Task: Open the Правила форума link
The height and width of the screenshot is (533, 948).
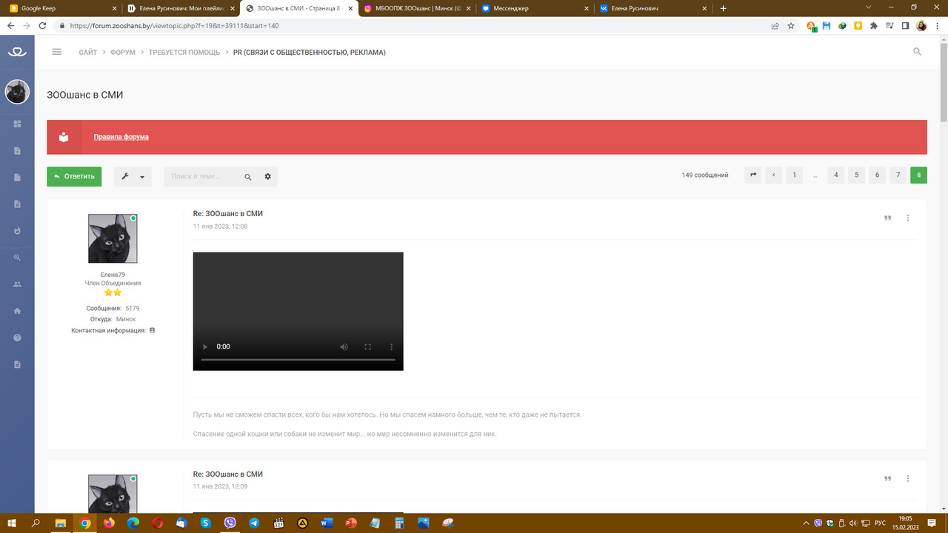Action: tap(121, 137)
